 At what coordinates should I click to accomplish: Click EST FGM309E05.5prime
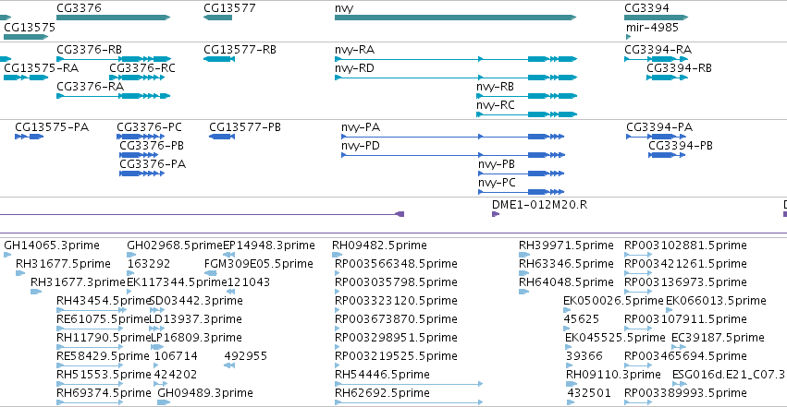tap(211, 273)
